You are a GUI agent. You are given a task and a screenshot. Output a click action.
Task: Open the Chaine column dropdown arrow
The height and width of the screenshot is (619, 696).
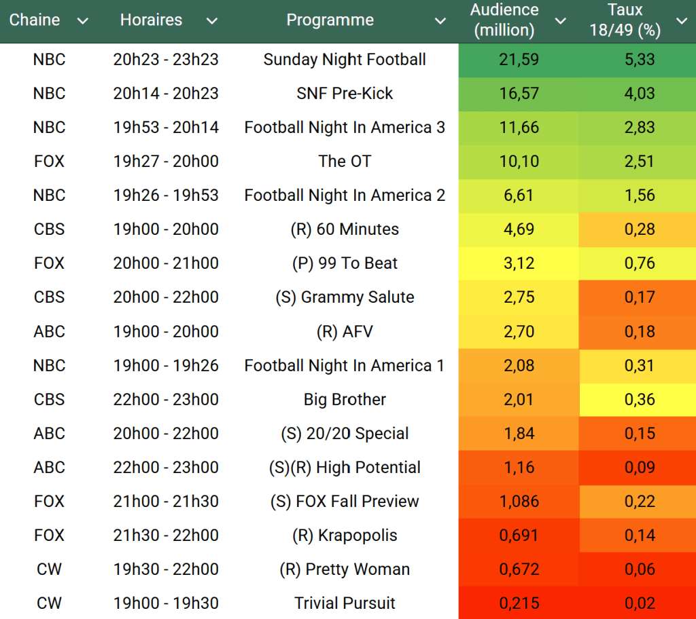[83, 21]
